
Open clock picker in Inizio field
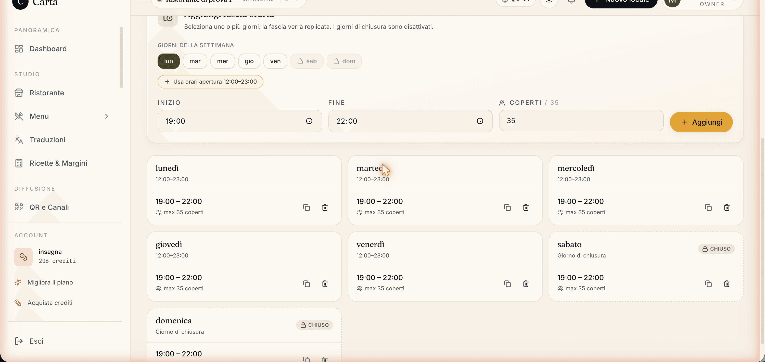[309, 121]
